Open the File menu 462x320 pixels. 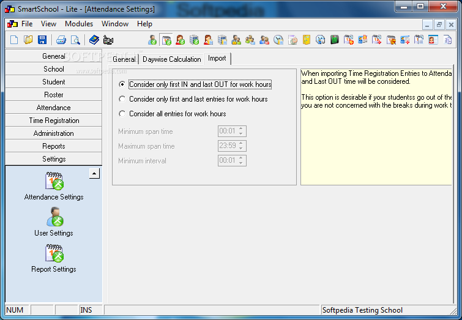tap(27, 24)
